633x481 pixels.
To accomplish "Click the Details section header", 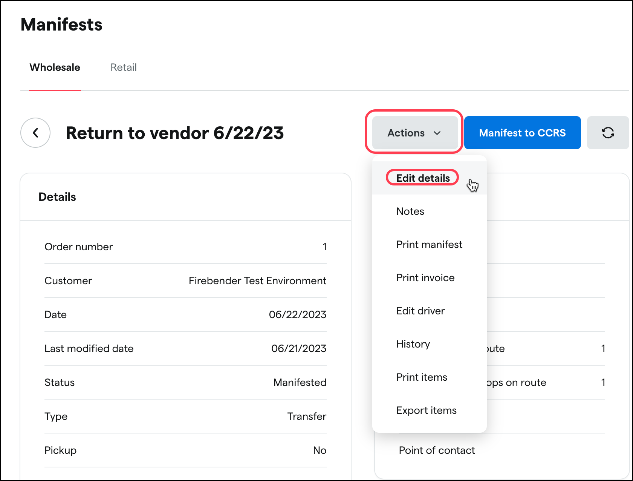I will (57, 197).
